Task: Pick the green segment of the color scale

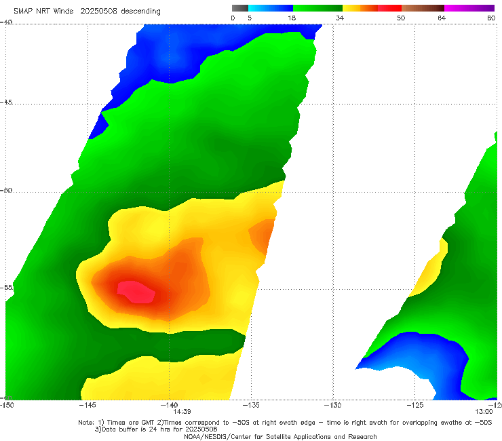Action: coord(317,8)
